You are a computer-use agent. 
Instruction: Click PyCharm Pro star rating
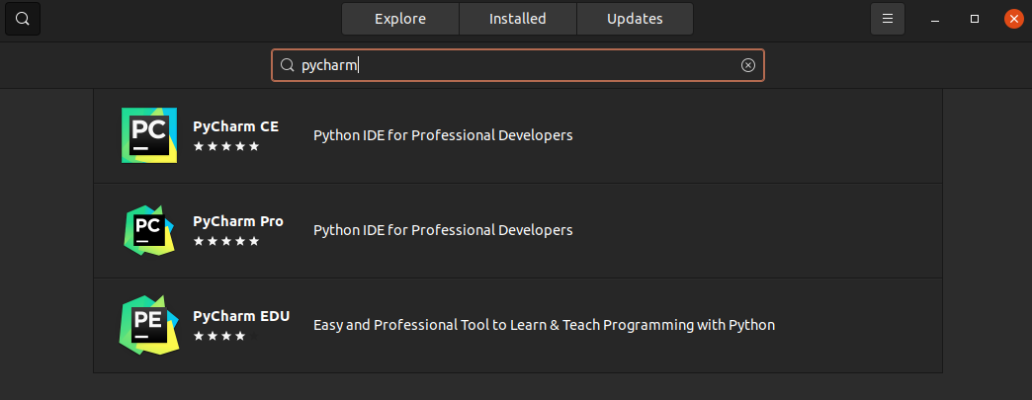[226, 241]
